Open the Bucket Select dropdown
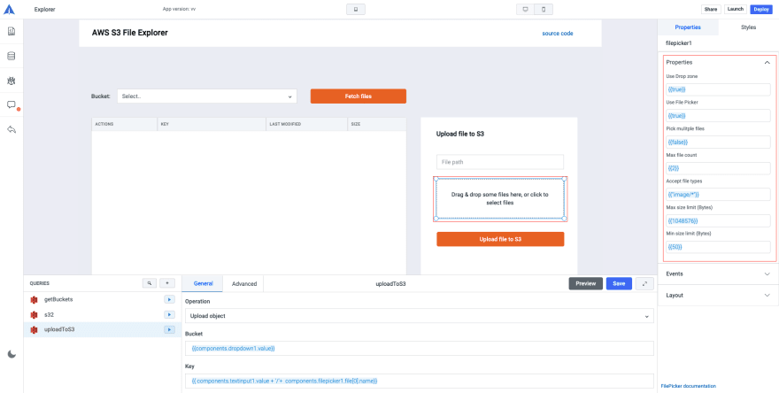The width and height of the screenshot is (779, 393). pyautogui.click(x=207, y=96)
